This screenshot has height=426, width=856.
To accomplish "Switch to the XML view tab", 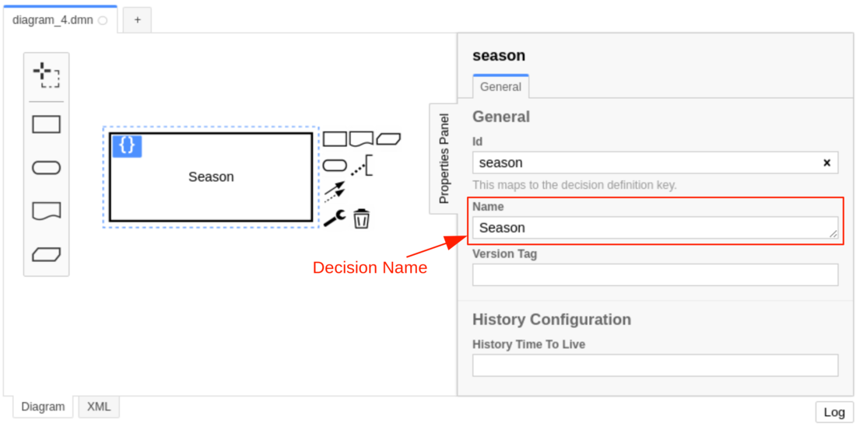I will pyautogui.click(x=99, y=407).
